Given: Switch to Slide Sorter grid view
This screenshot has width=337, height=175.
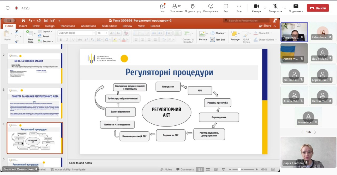Looking at the screenshot, I should 208,169.
